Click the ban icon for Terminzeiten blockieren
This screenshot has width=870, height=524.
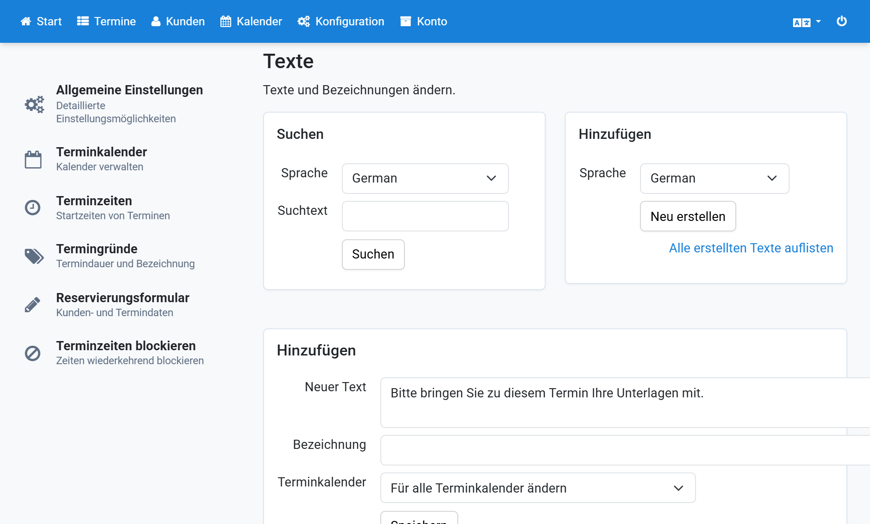(x=32, y=353)
